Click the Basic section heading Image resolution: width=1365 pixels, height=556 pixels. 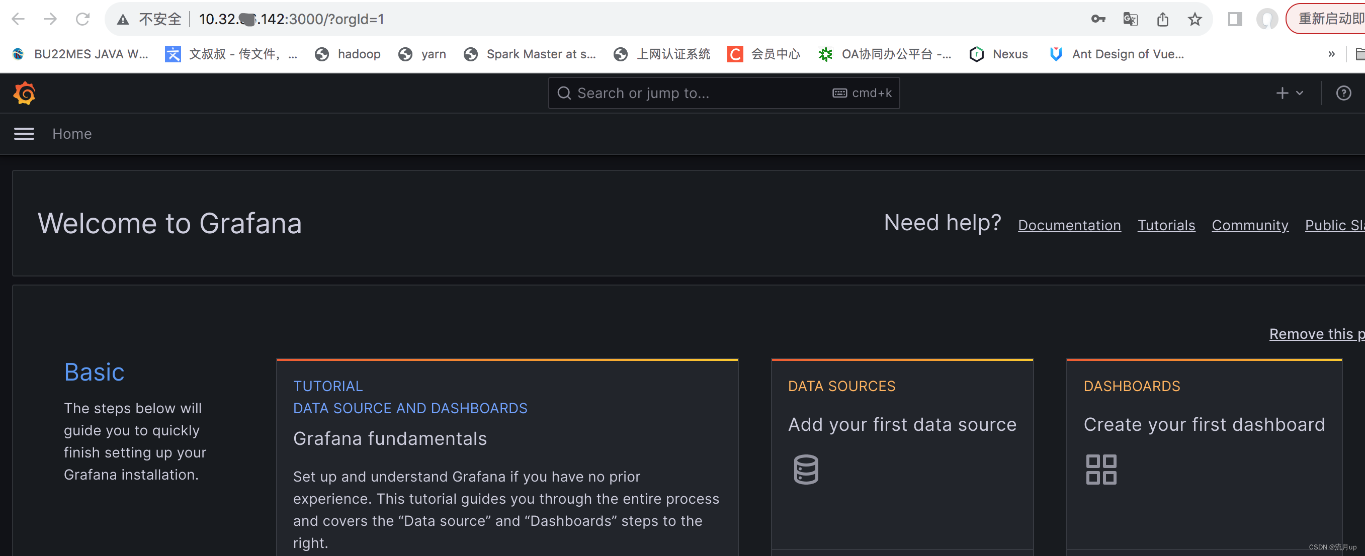pyautogui.click(x=95, y=372)
